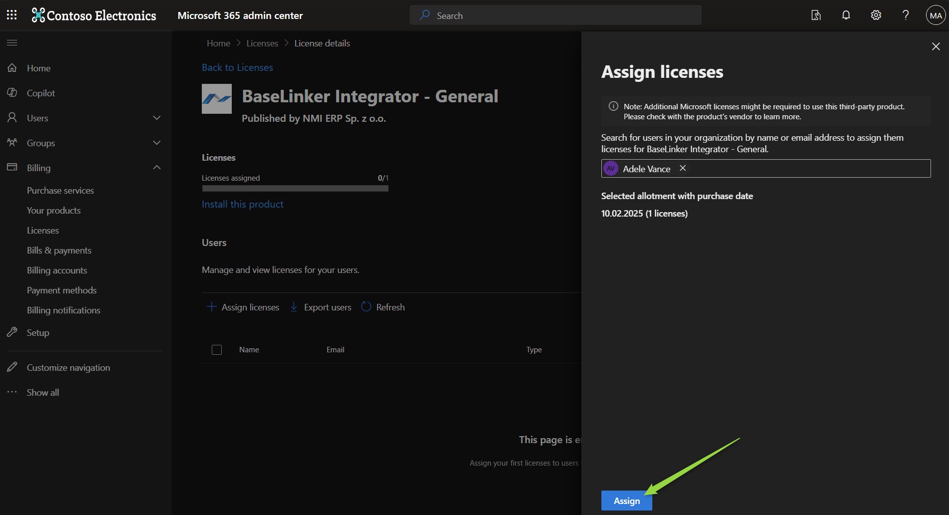Expand the Groups navigation section
Image resolution: width=949 pixels, height=515 pixels.
click(x=157, y=143)
